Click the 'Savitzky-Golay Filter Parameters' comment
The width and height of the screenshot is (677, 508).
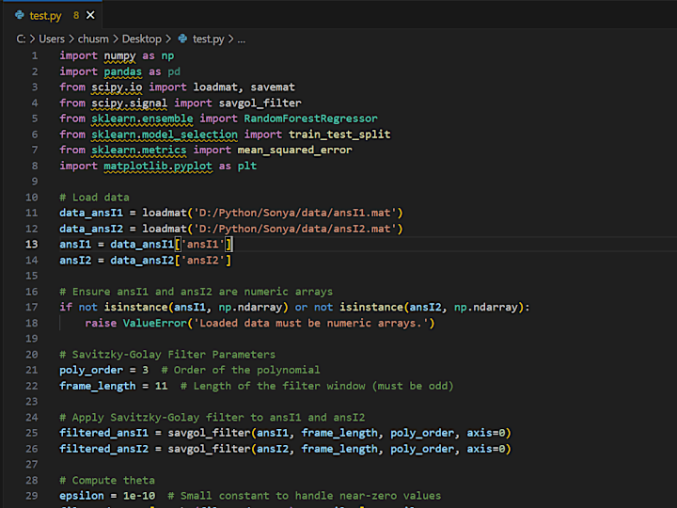click(x=167, y=355)
